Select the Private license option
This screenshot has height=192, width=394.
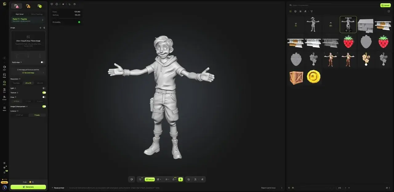click(37, 115)
